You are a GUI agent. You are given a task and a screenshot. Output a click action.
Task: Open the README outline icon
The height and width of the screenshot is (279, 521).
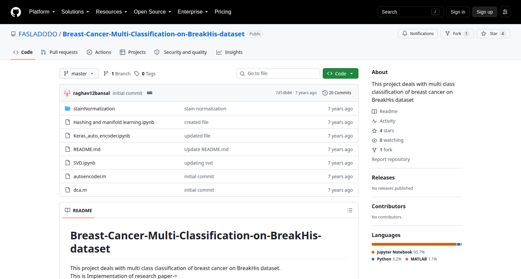coord(350,210)
